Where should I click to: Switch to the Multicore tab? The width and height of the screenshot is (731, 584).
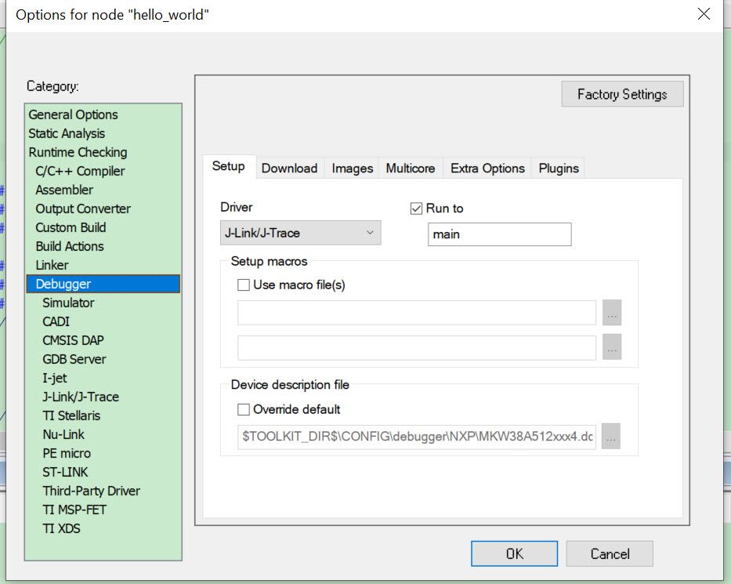[x=411, y=169]
